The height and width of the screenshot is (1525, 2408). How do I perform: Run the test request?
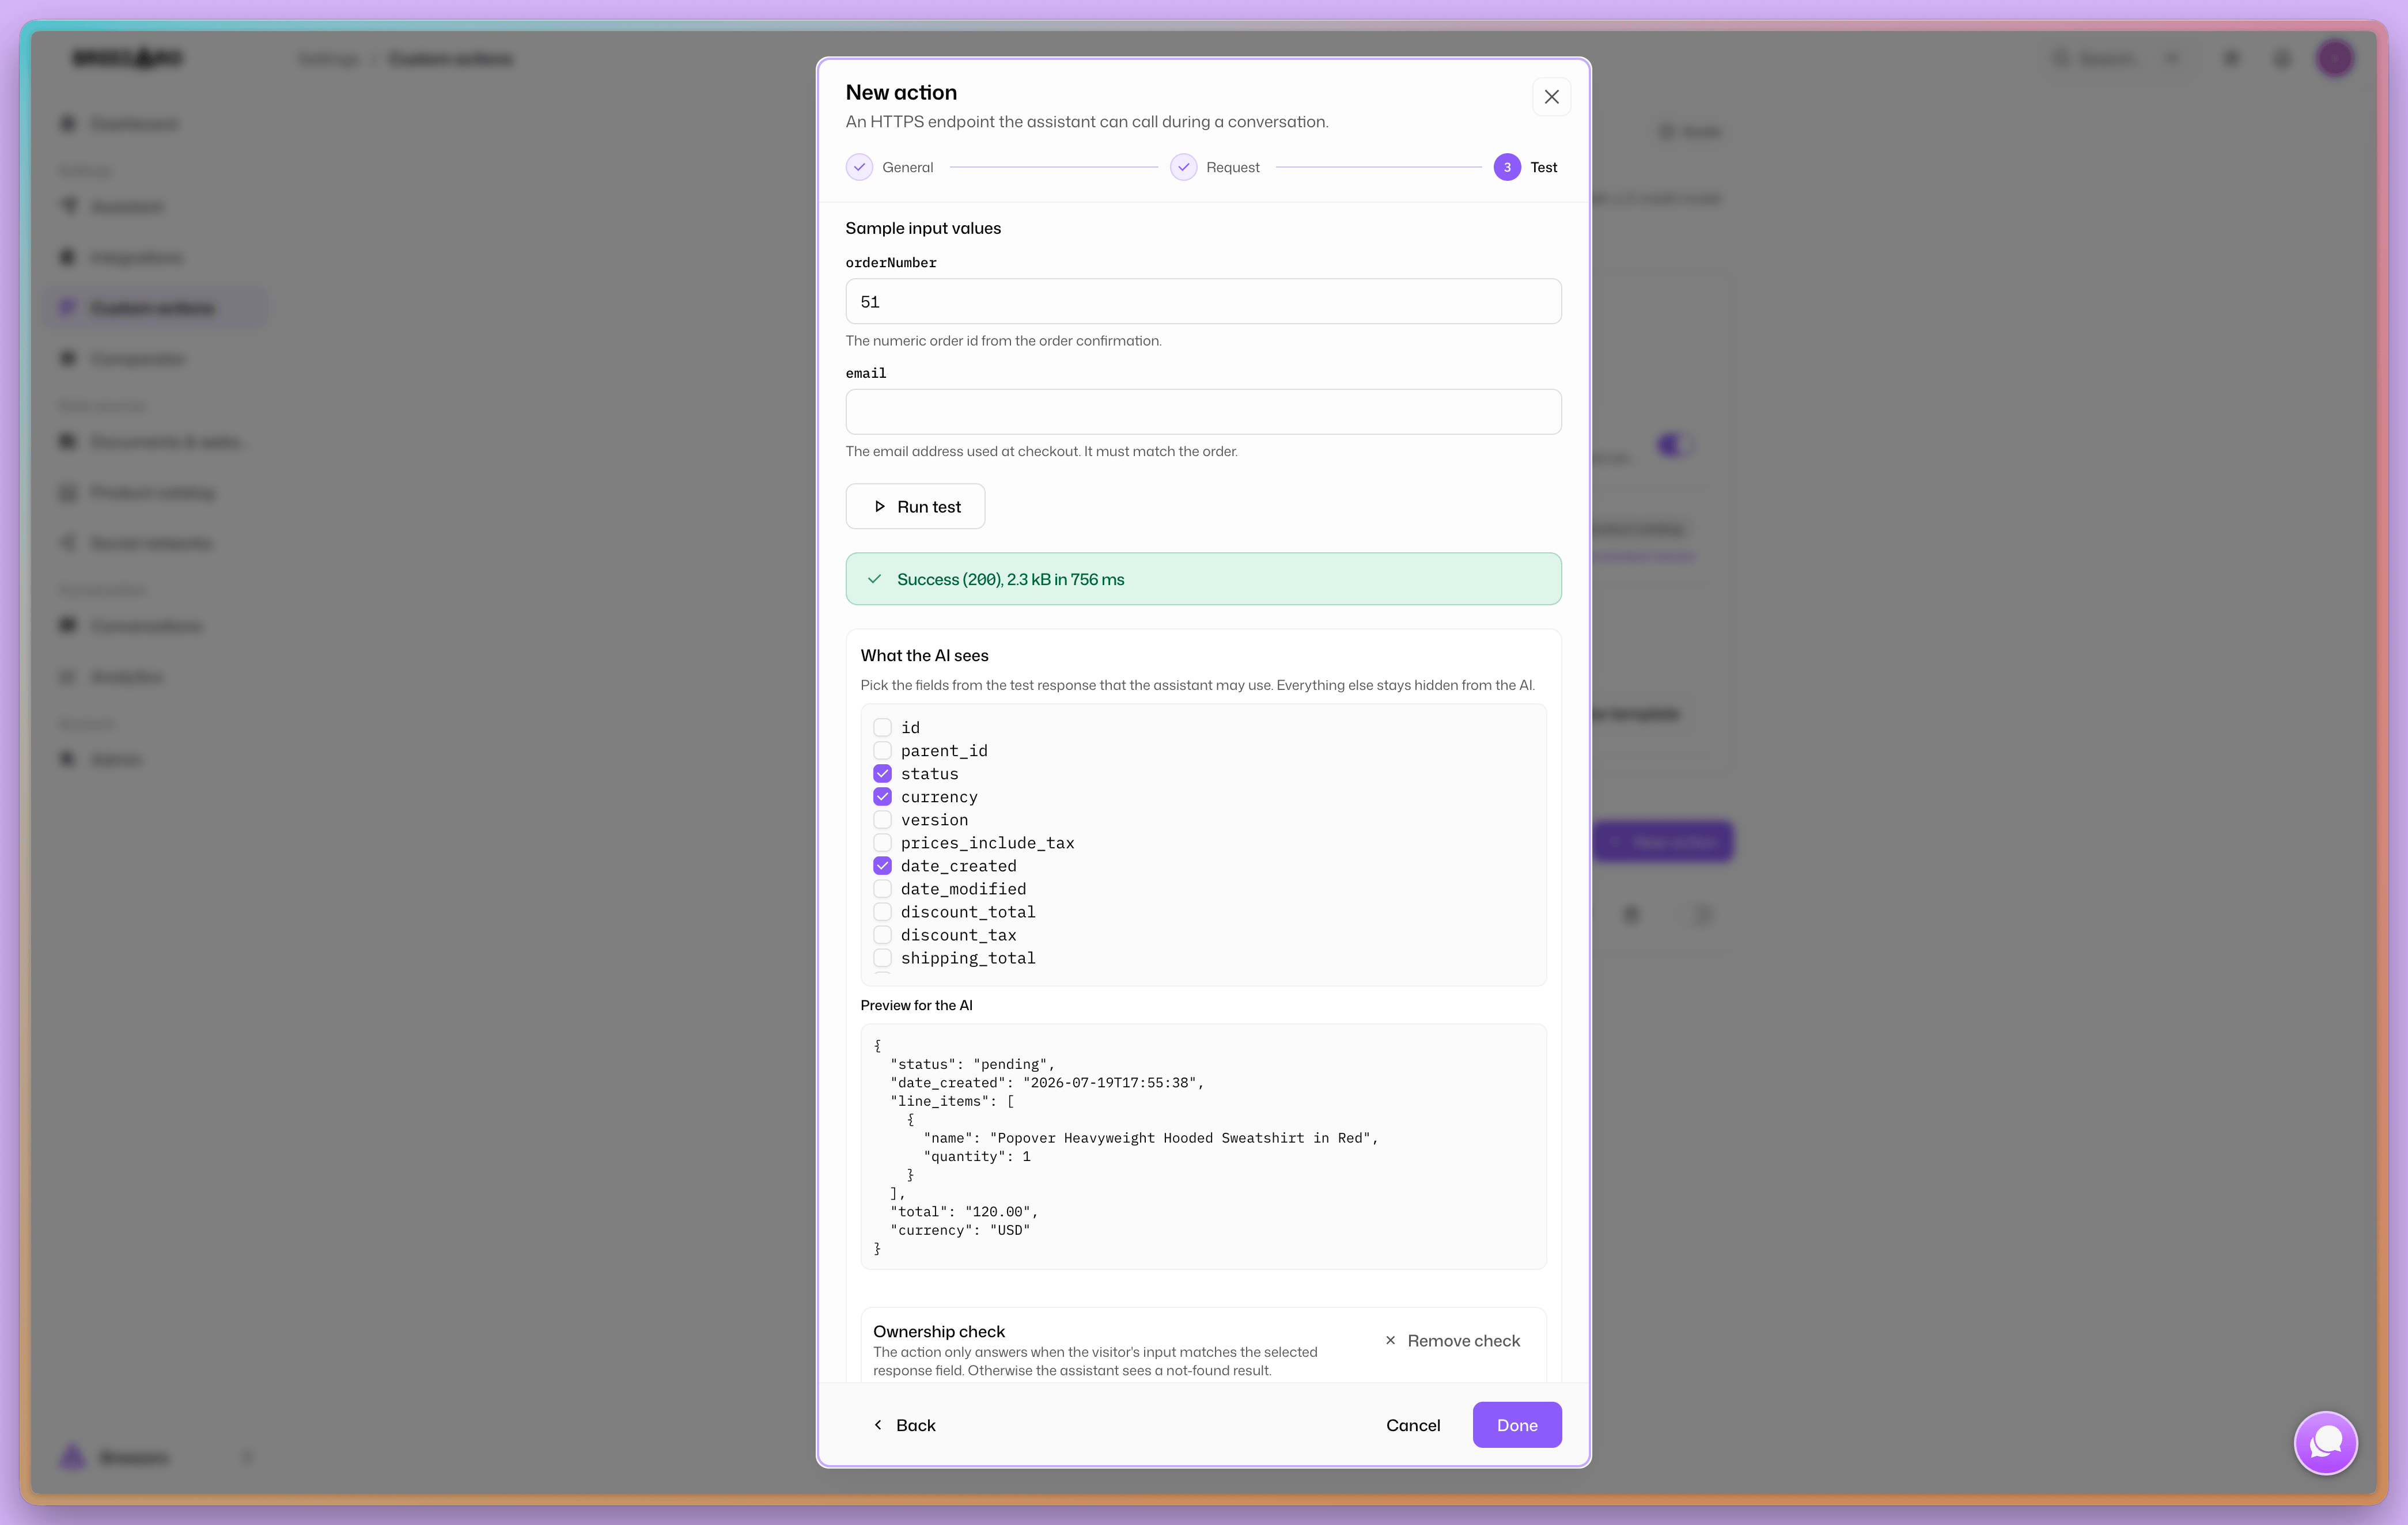coord(915,506)
